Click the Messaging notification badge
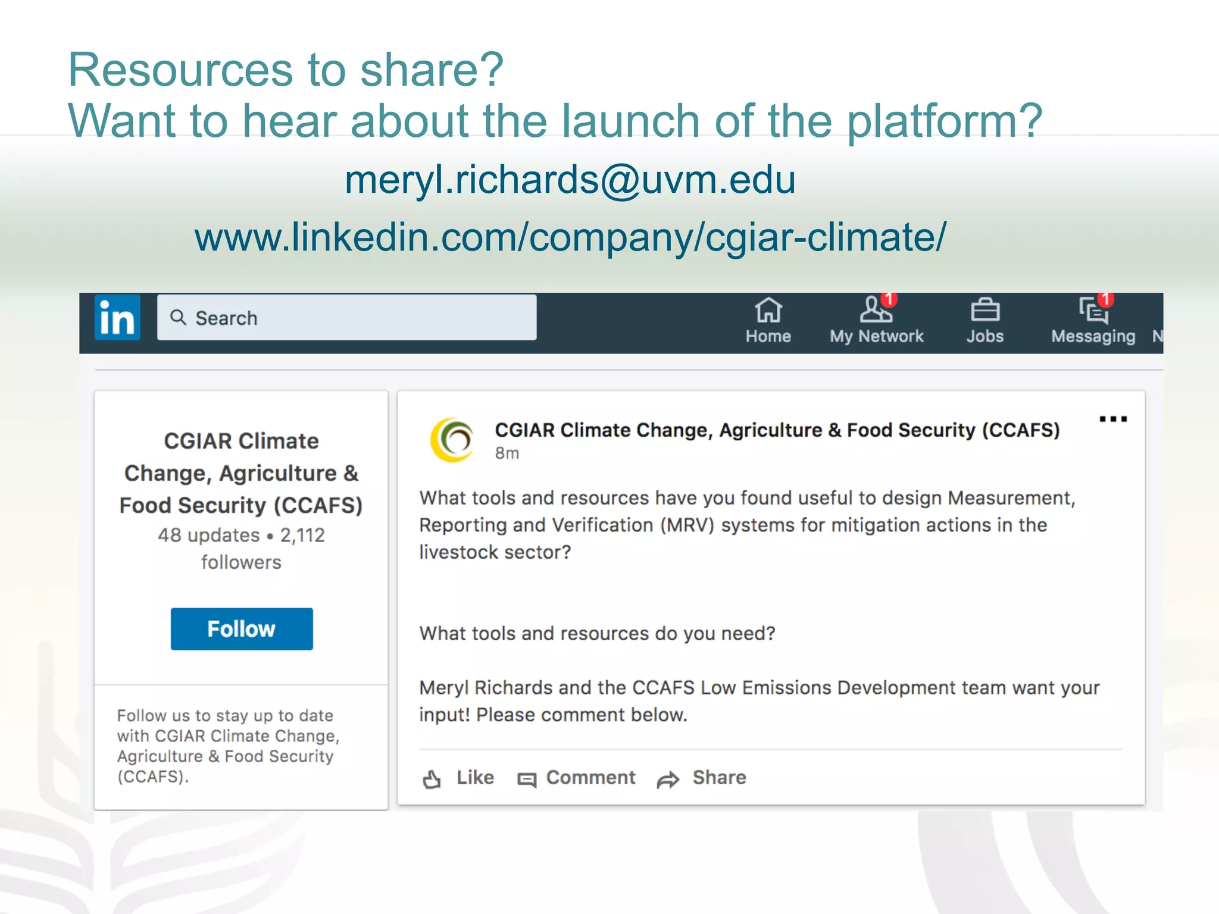 [x=1106, y=299]
